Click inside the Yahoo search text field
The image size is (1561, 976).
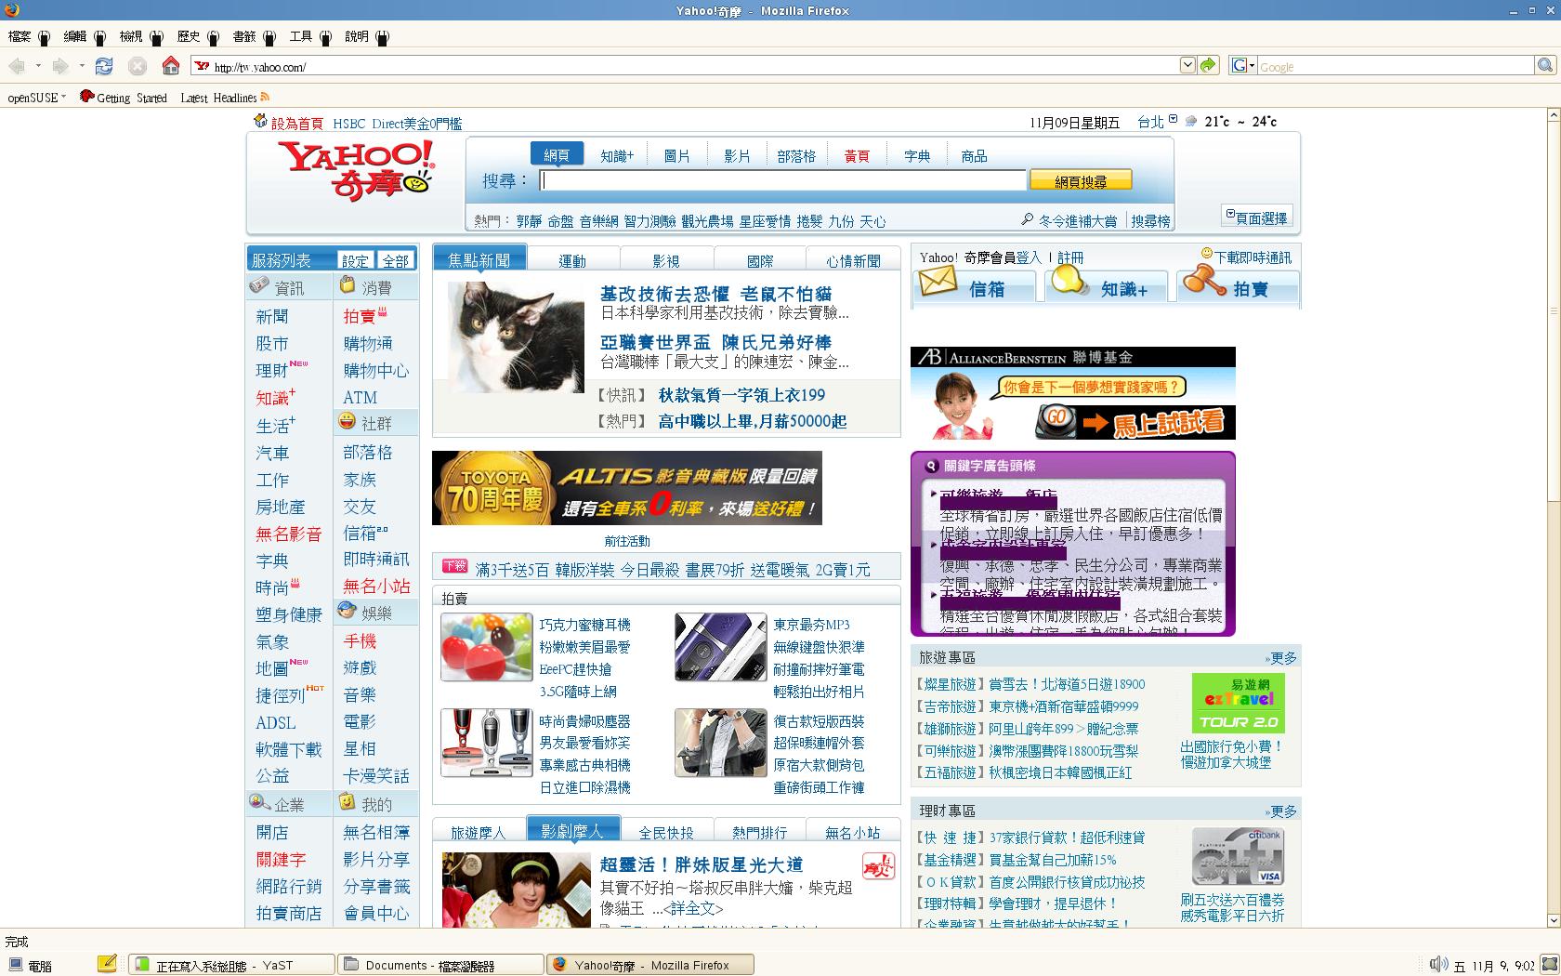pos(782,180)
